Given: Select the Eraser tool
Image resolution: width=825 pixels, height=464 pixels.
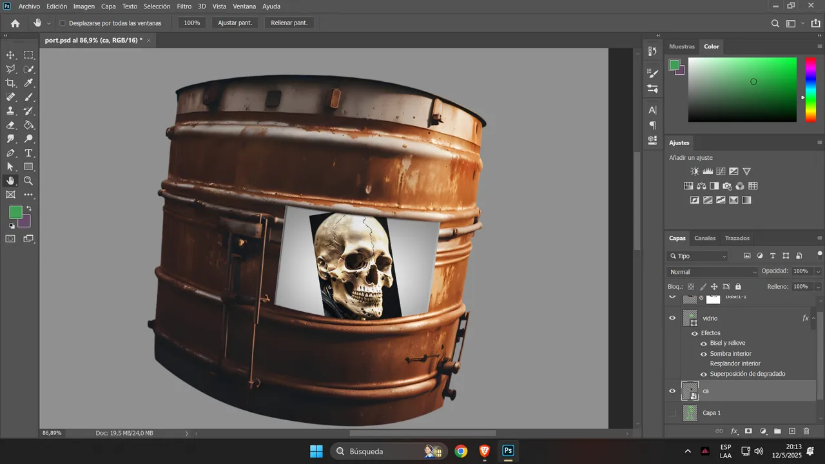Looking at the screenshot, I should pyautogui.click(x=11, y=125).
